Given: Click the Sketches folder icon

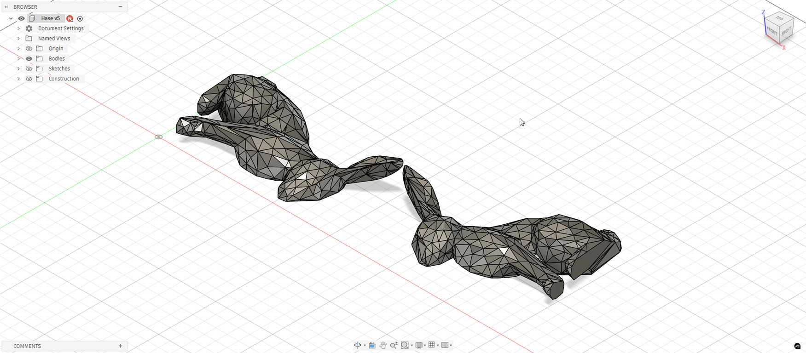Looking at the screenshot, I should 40,69.
